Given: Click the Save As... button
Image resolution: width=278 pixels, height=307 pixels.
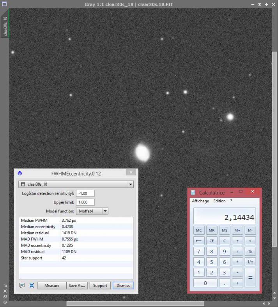Looking at the screenshot, I should (77, 286).
